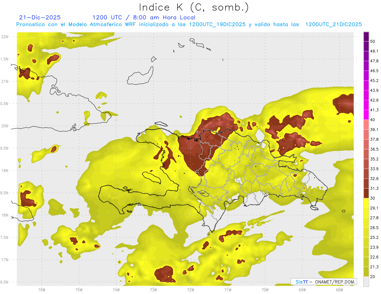
Task: Click the colorbar value "37.8"
Action: pyautogui.click(x=374, y=140)
